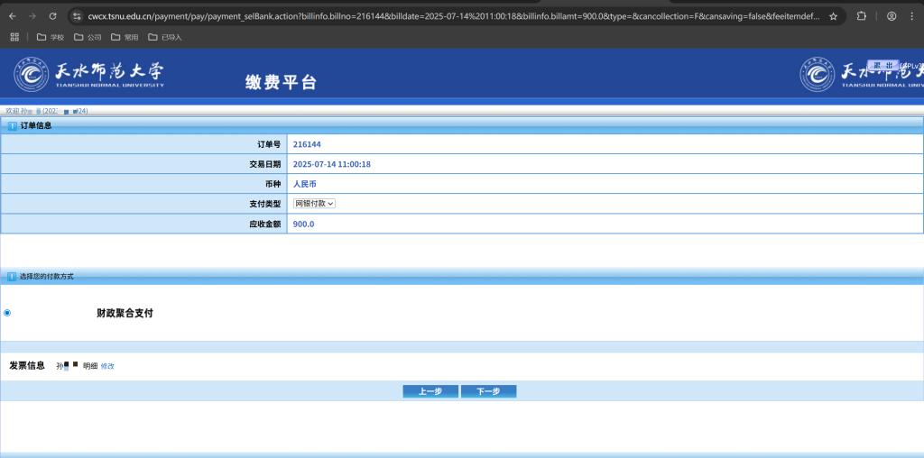Reload the payment page
The image size is (924, 458).
tap(52, 16)
